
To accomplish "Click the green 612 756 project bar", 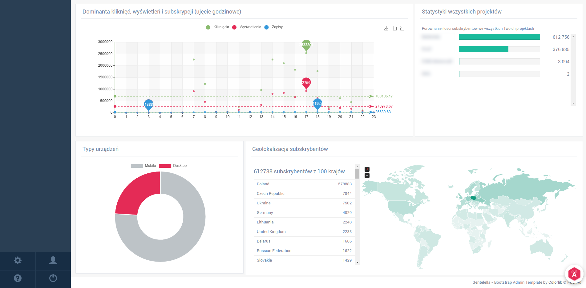I will [499, 37].
